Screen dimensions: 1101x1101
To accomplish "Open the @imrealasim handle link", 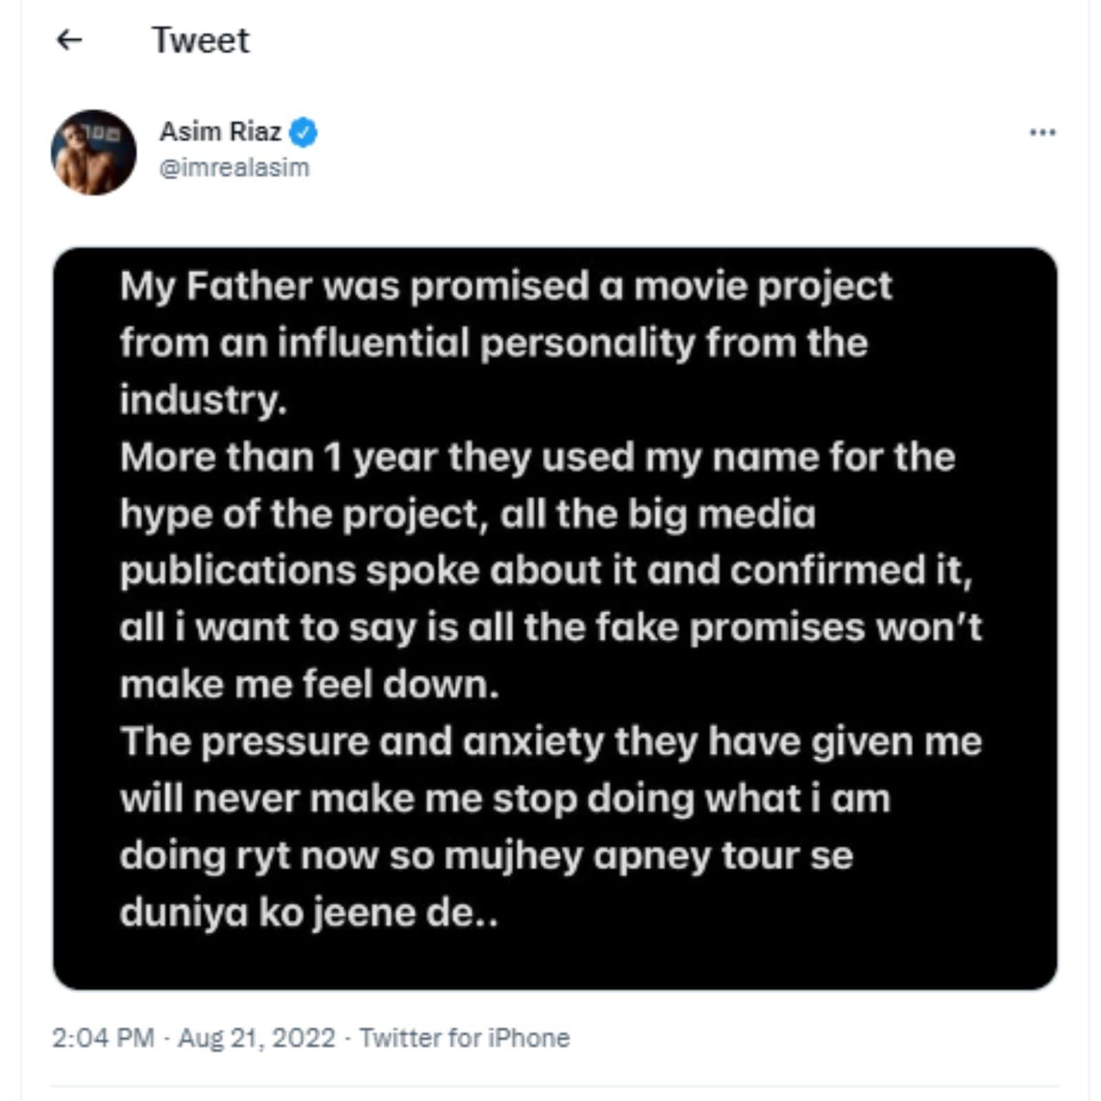I will coord(235,168).
